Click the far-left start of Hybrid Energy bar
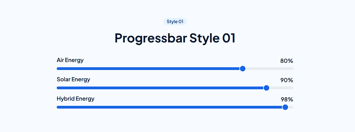Screen dimensions: 355x132 point(58,107)
